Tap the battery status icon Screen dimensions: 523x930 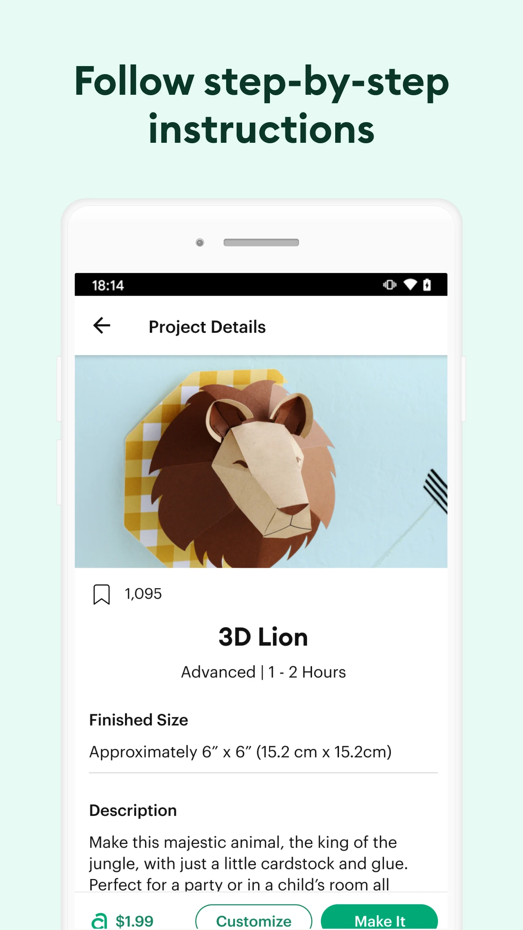(x=427, y=285)
